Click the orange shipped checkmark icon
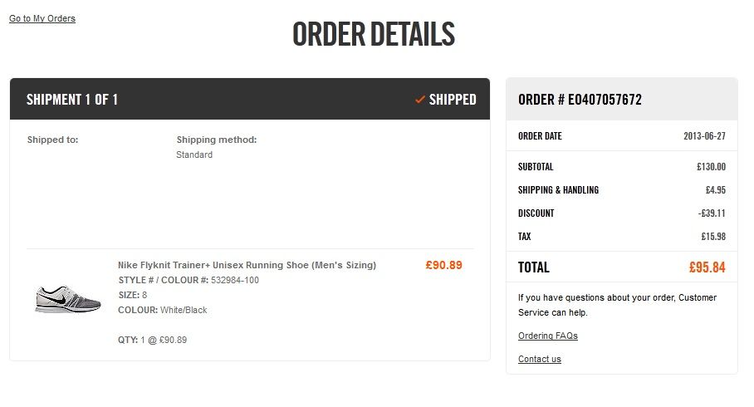 [x=420, y=100]
